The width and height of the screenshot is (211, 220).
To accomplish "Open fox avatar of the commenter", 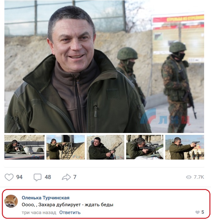I will point(11,201).
